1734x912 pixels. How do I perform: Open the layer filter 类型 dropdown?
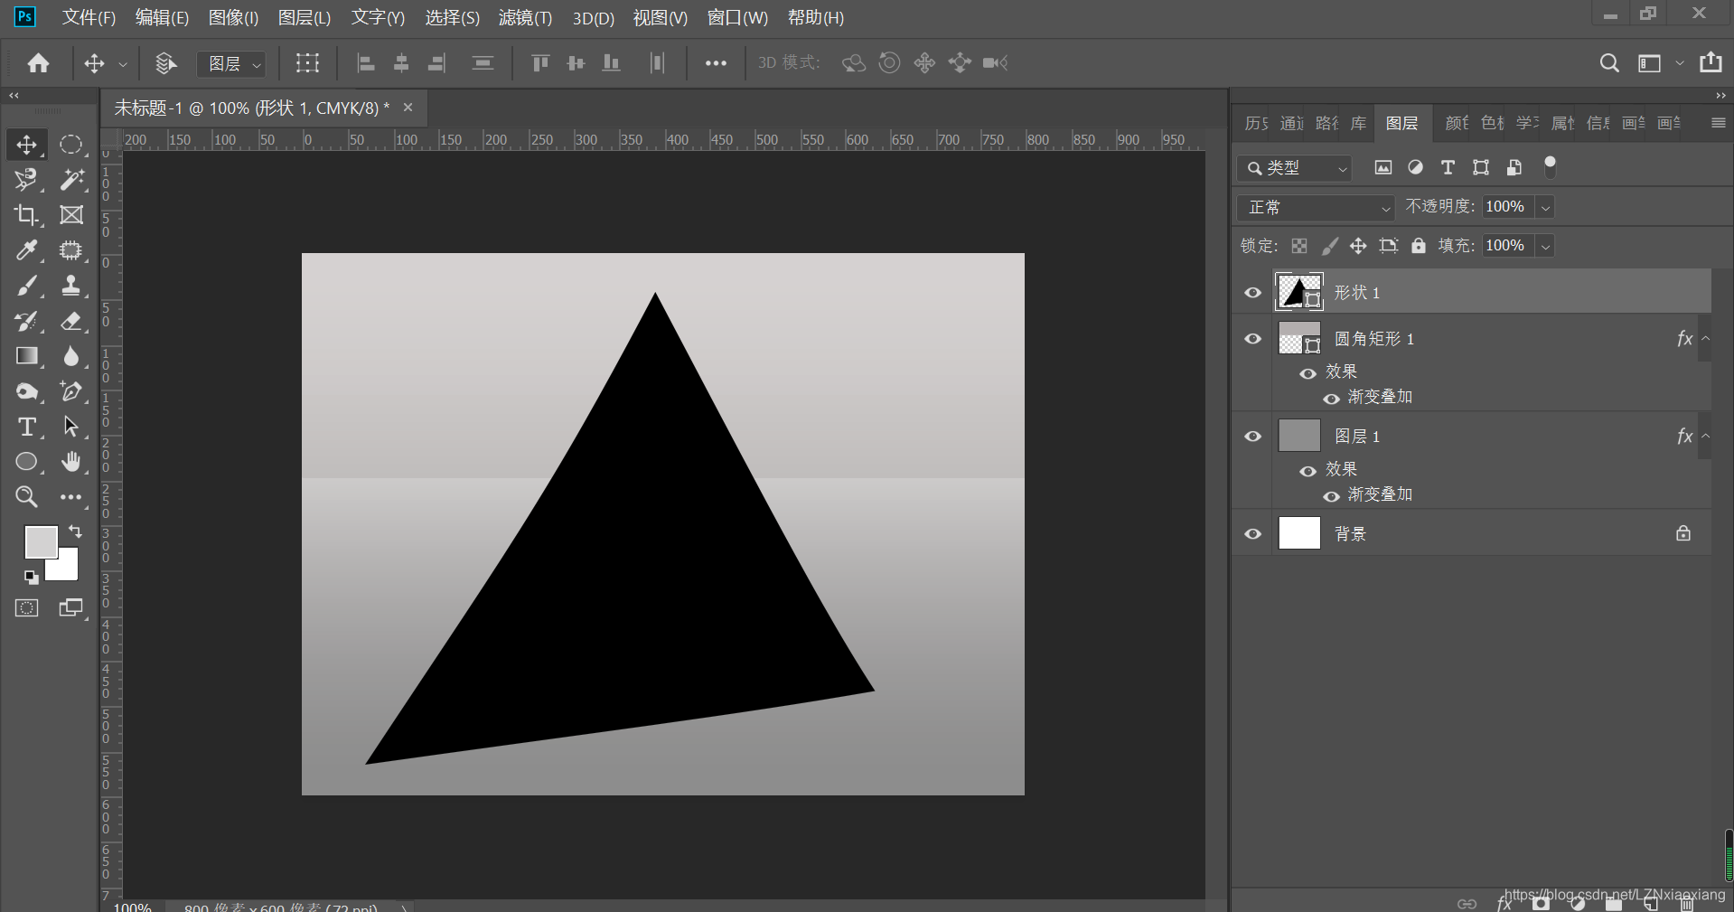(x=1294, y=168)
